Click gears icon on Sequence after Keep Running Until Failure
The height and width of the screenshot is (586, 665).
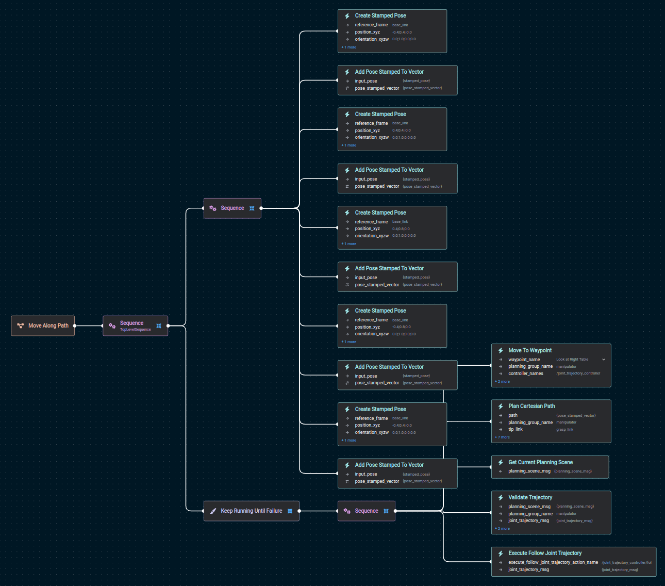347,511
